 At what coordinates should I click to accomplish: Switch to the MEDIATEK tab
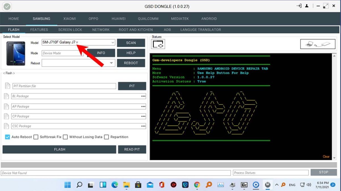(x=180, y=19)
